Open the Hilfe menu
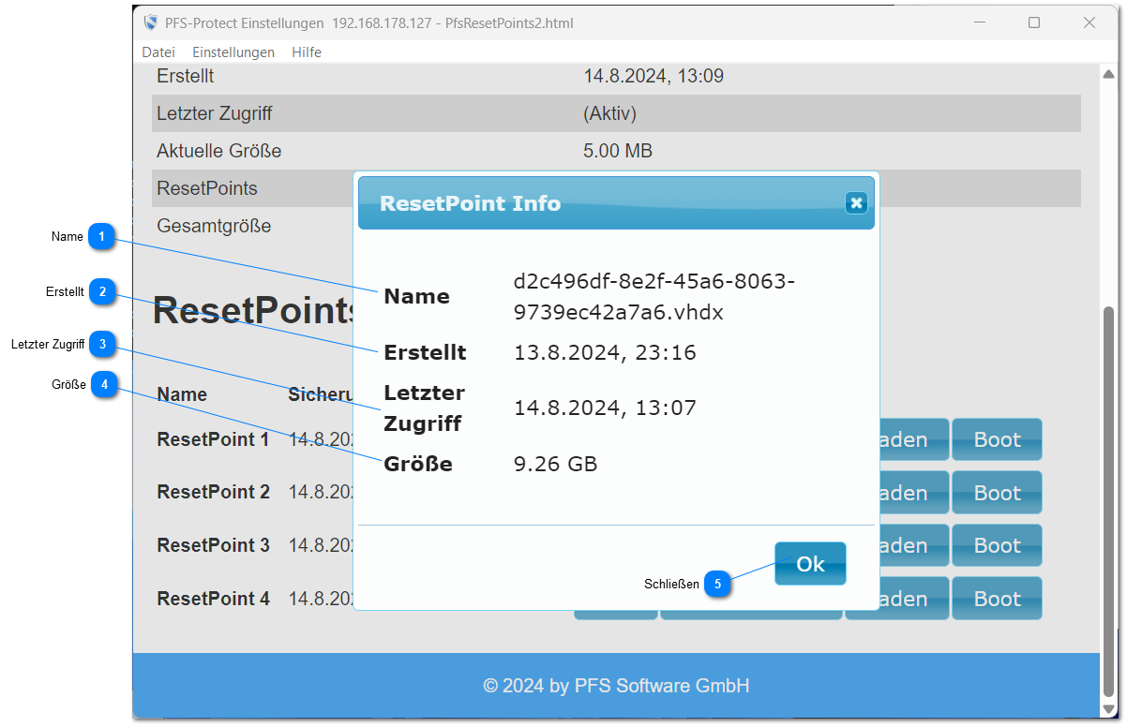Viewport: 1127px width, 727px height. click(x=307, y=52)
